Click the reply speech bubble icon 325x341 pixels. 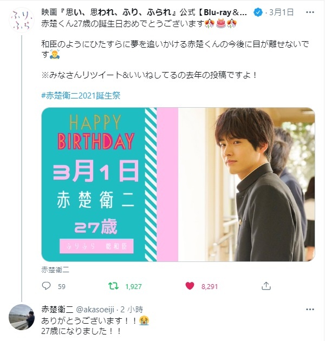click(46, 286)
